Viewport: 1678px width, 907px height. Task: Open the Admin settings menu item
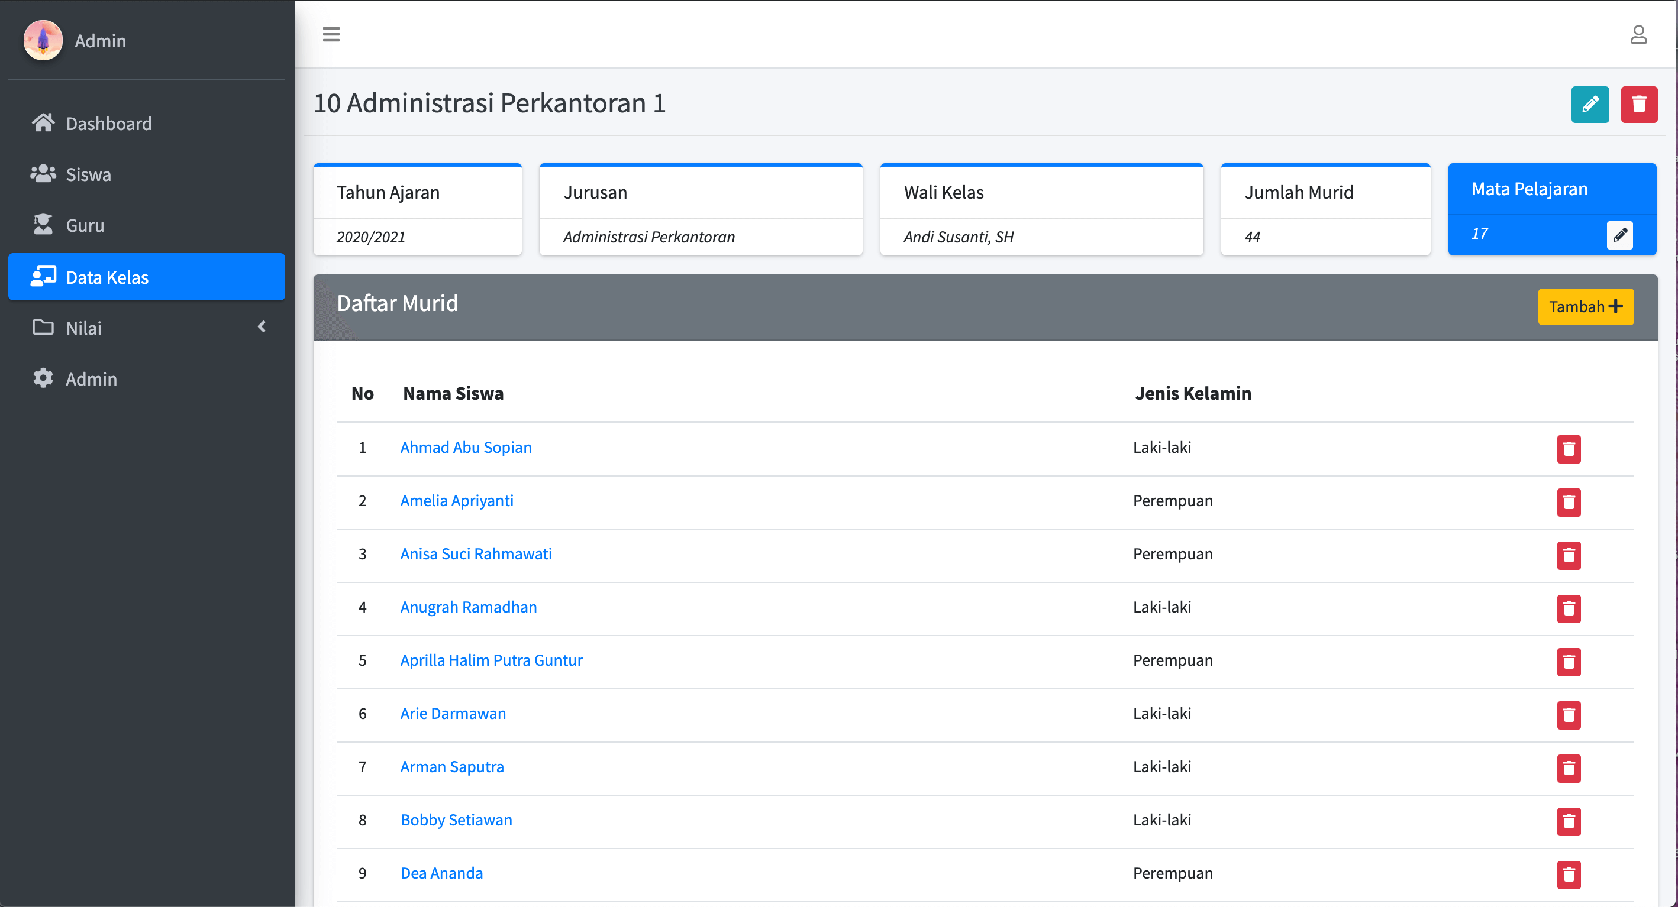tap(147, 378)
